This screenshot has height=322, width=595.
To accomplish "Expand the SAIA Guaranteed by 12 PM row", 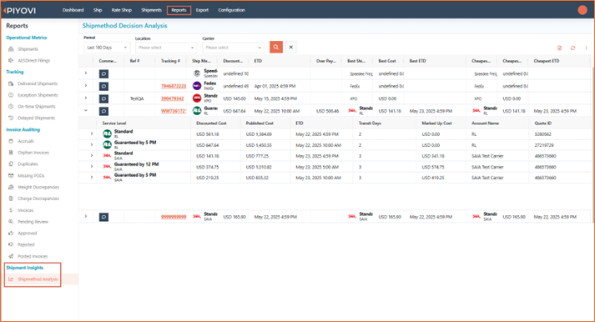I will 92,166.
